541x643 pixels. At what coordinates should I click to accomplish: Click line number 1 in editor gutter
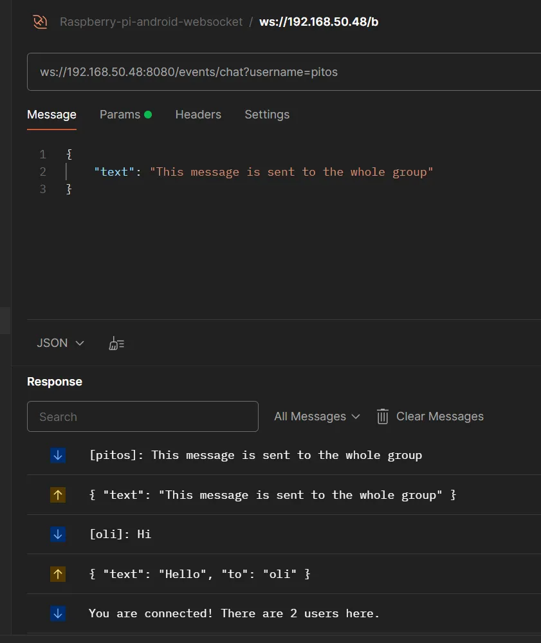42,154
